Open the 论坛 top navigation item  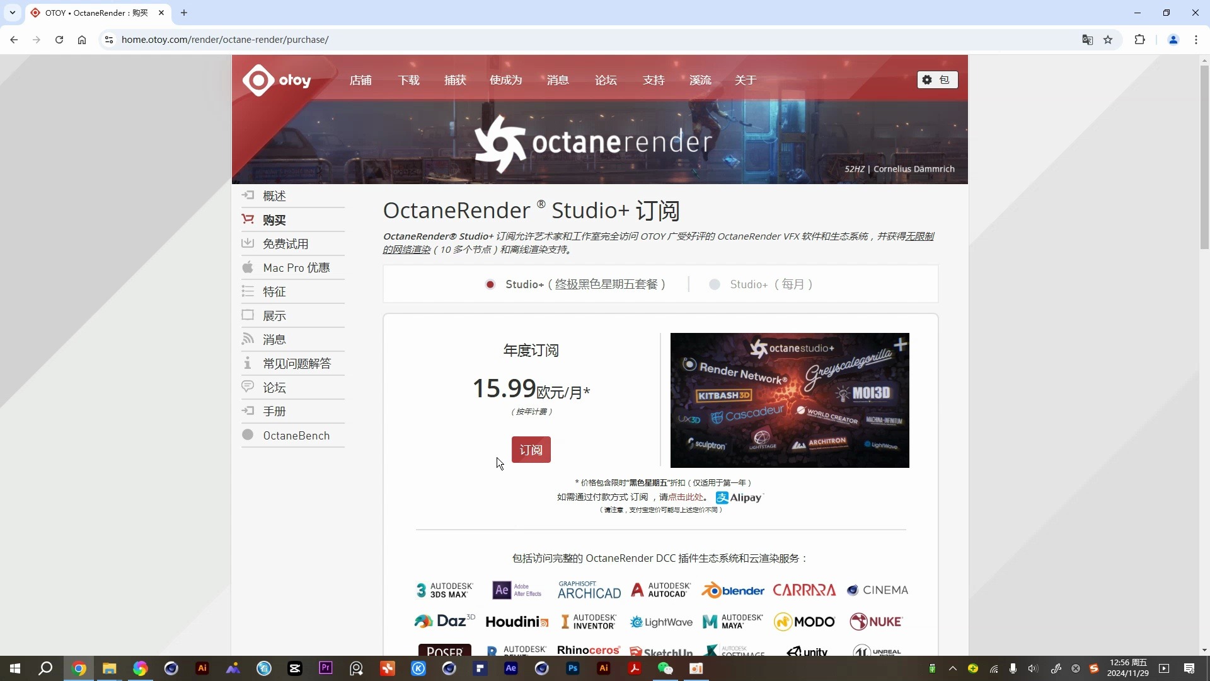606,80
